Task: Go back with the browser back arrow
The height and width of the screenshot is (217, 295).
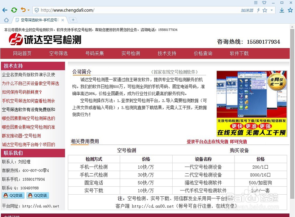Action: tap(5, 10)
